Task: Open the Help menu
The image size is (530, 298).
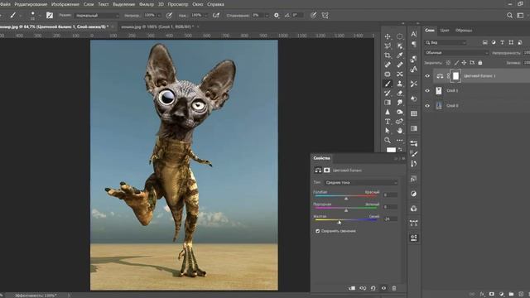Action: [215, 4]
